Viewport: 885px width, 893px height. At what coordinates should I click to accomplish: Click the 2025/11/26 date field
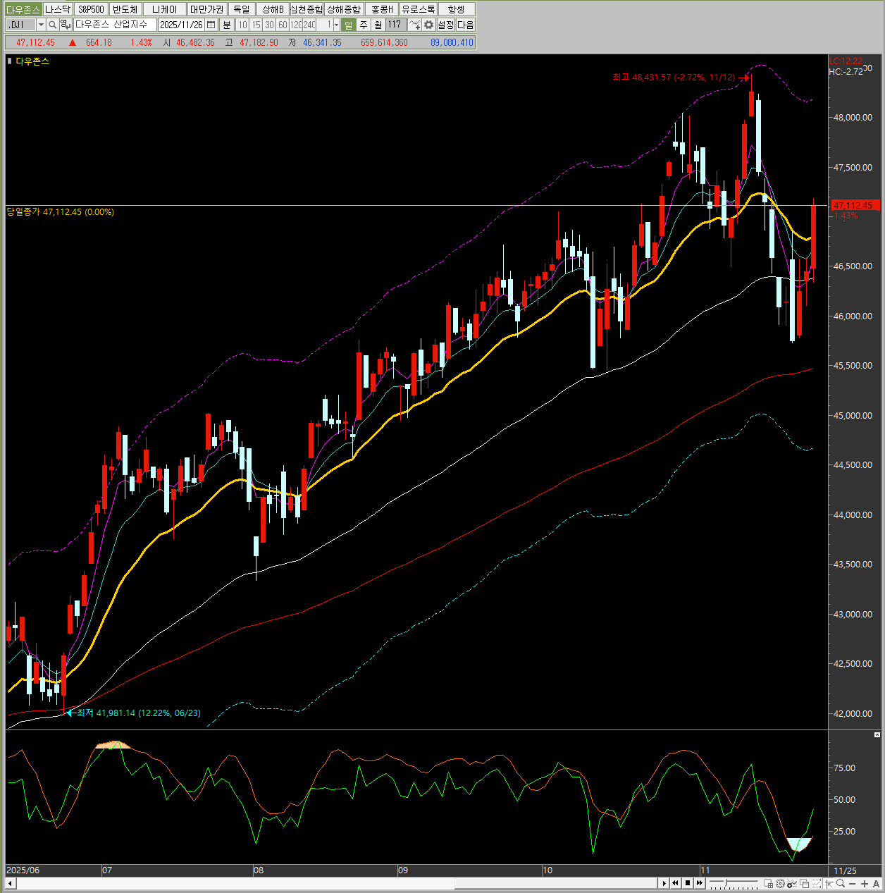181,25
